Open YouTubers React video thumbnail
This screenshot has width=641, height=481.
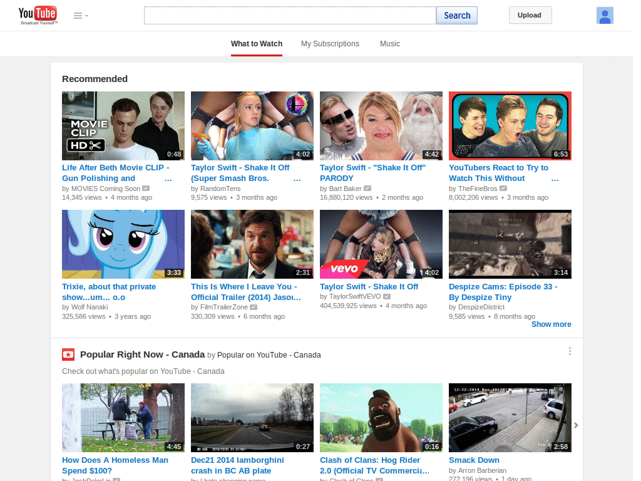pos(510,125)
